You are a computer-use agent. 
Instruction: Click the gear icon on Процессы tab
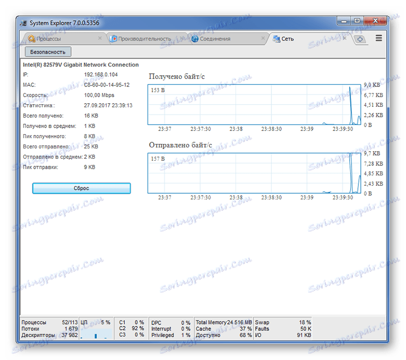point(31,38)
